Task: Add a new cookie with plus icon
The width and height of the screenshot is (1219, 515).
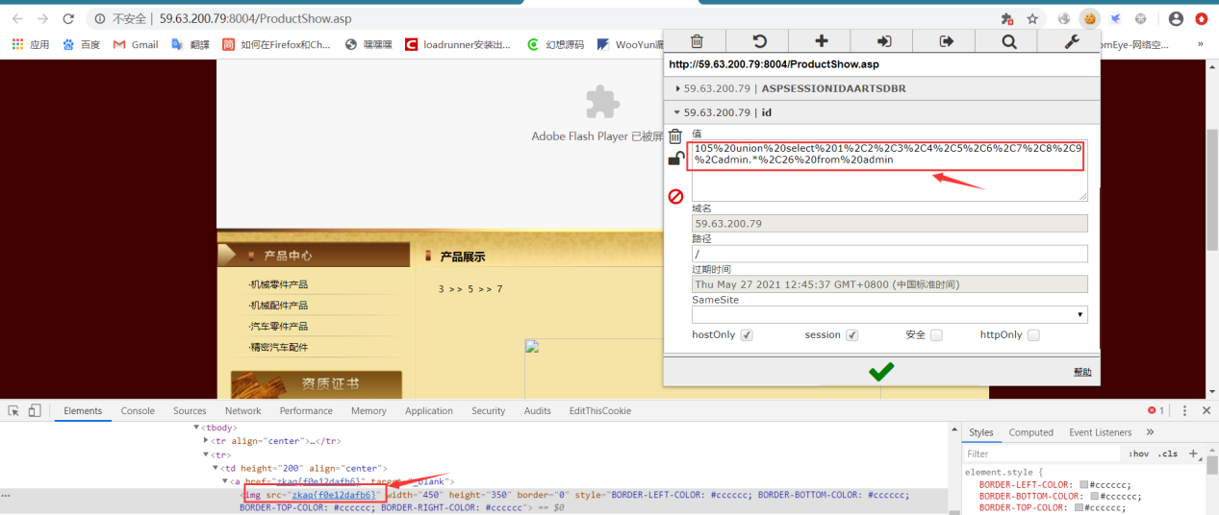Action: [x=821, y=41]
